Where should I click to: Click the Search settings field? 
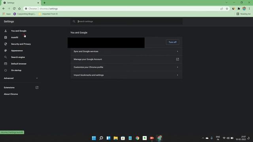(x=126, y=21)
